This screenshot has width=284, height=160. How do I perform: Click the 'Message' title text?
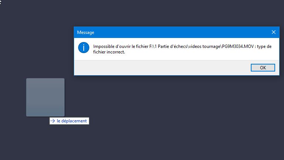86,32
